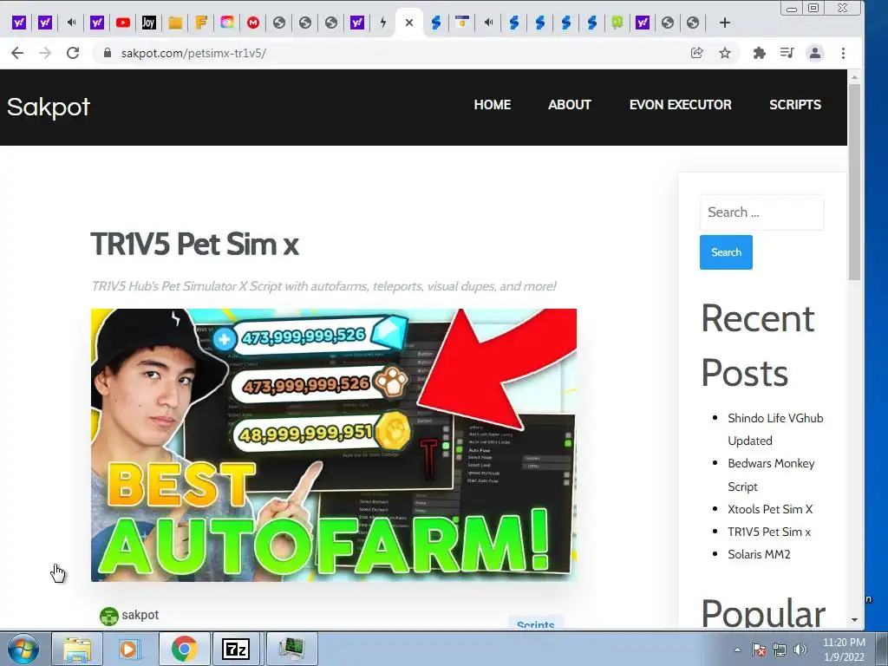Open the orange F icon tab

click(x=201, y=23)
